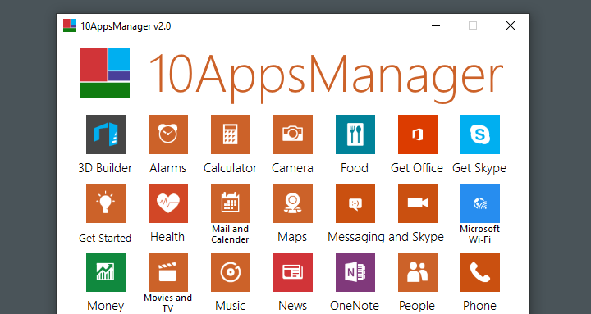Click the "Get Skype" text label
This screenshot has height=314, width=591.
[479, 168]
